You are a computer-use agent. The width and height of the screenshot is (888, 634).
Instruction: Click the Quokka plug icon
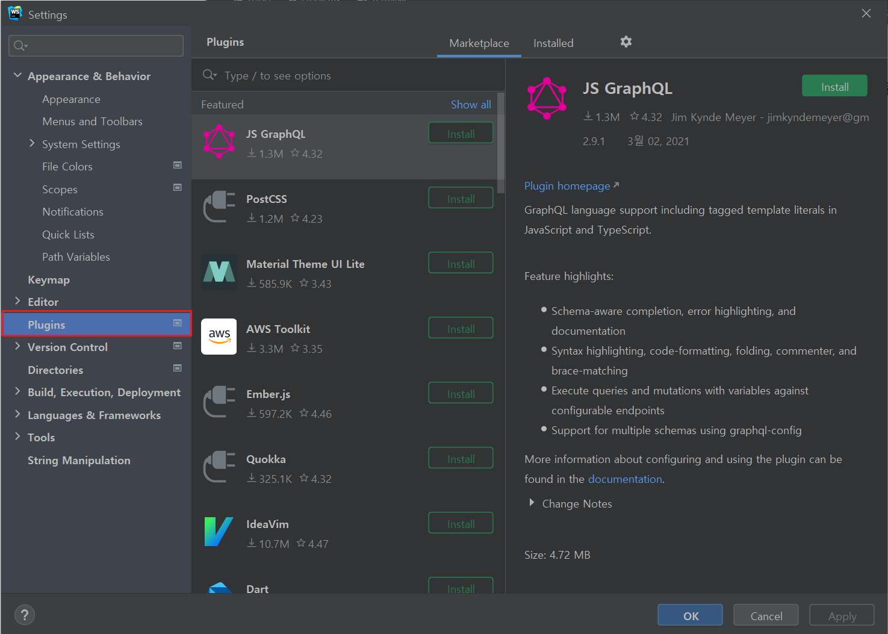coord(219,467)
